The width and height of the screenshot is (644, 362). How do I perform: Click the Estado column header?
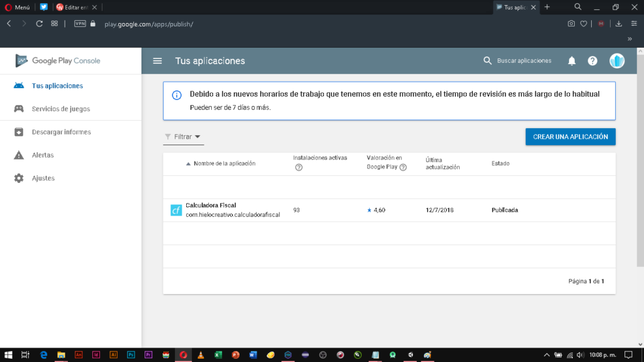click(x=500, y=163)
